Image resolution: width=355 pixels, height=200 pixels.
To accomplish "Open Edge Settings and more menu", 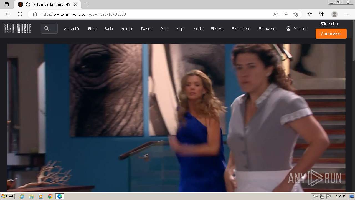I will coord(347,14).
